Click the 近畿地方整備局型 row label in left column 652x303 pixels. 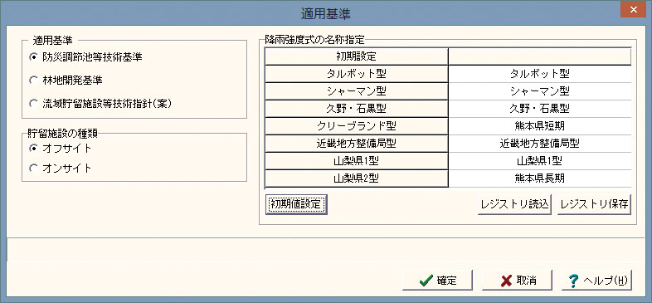[357, 144]
